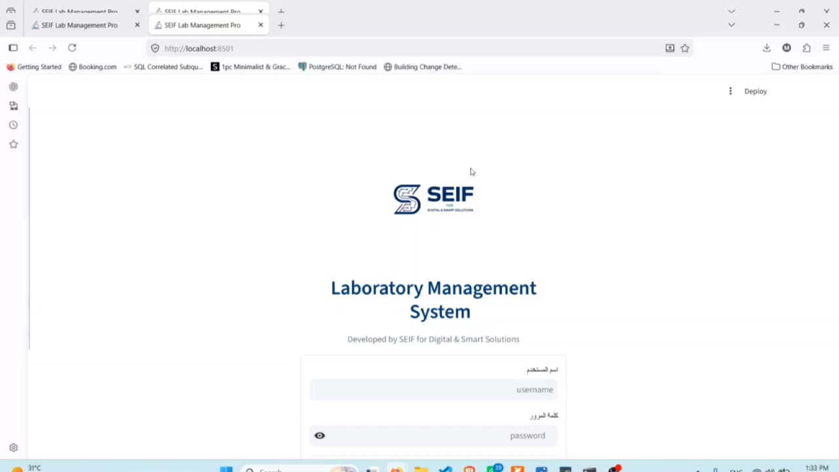Open the sidebar history clock icon
Image resolution: width=839 pixels, height=472 pixels.
[13, 125]
